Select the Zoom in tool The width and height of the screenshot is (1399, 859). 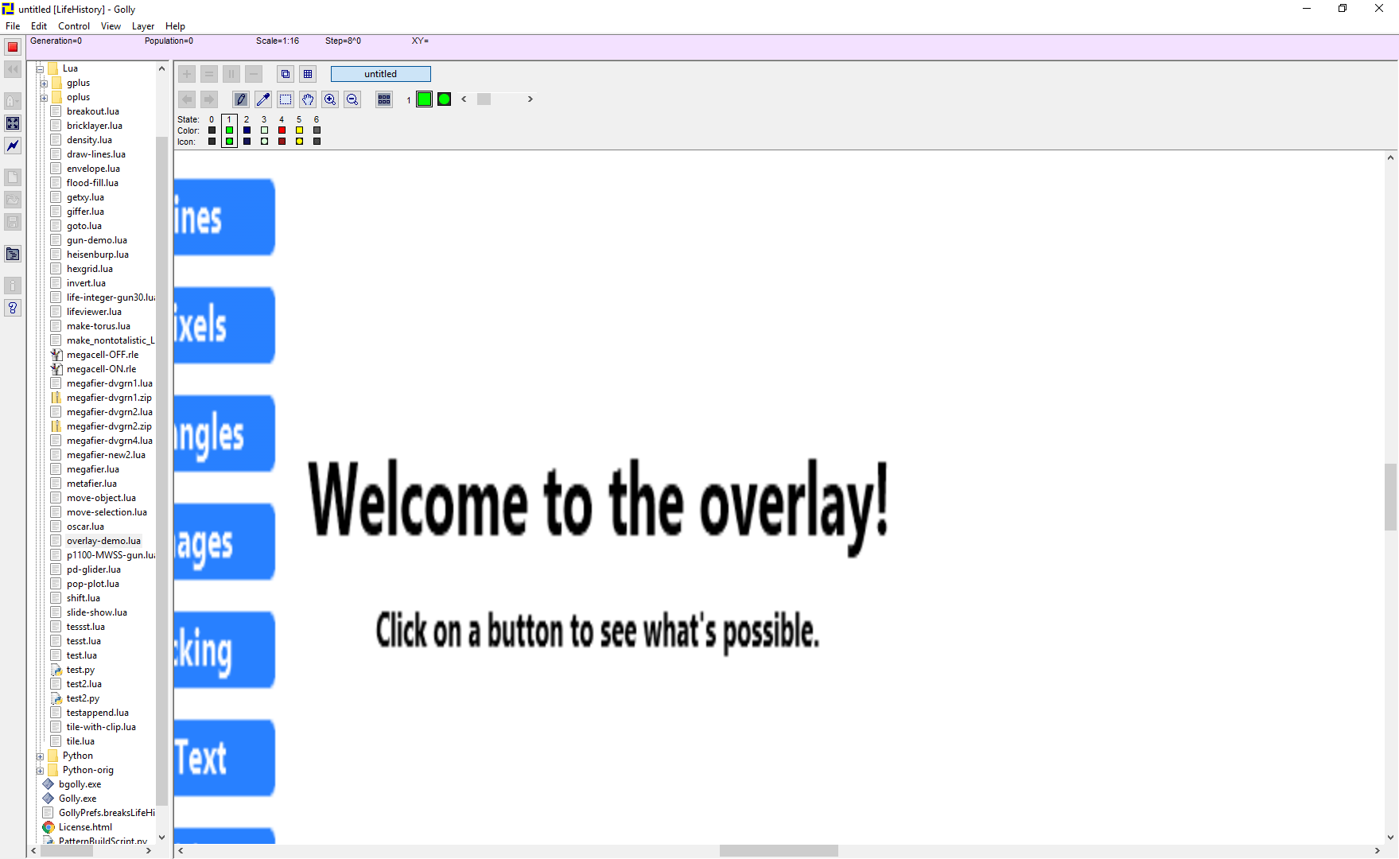coord(330,99)
